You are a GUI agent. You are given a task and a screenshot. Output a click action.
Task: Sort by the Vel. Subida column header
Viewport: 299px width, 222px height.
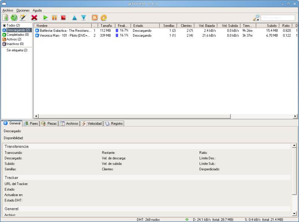click(229, 25)
